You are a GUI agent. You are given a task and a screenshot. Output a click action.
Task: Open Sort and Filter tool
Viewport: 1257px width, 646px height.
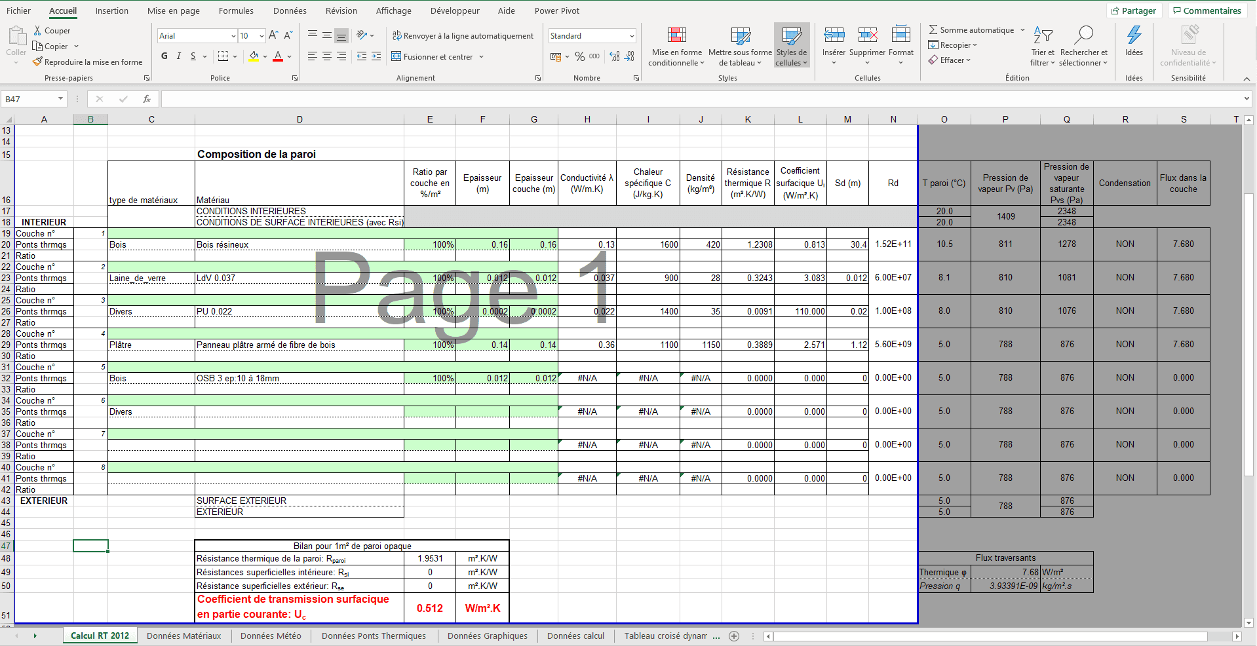(1042, 36)
